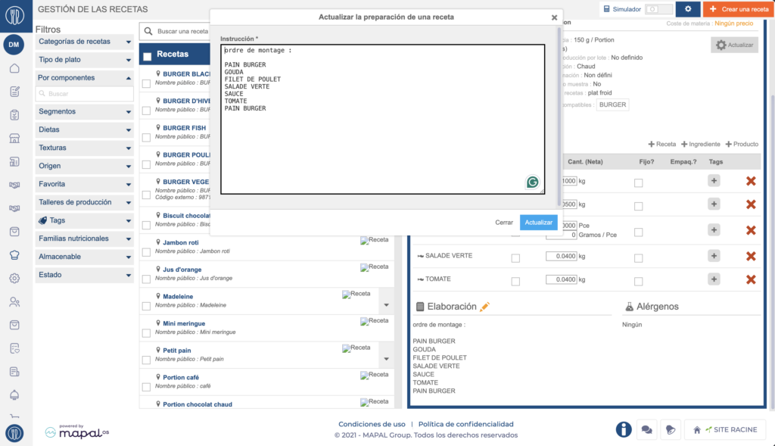Add a Producto to the recipe
Viewport: 775px width, 446px height.
point(742,145)
